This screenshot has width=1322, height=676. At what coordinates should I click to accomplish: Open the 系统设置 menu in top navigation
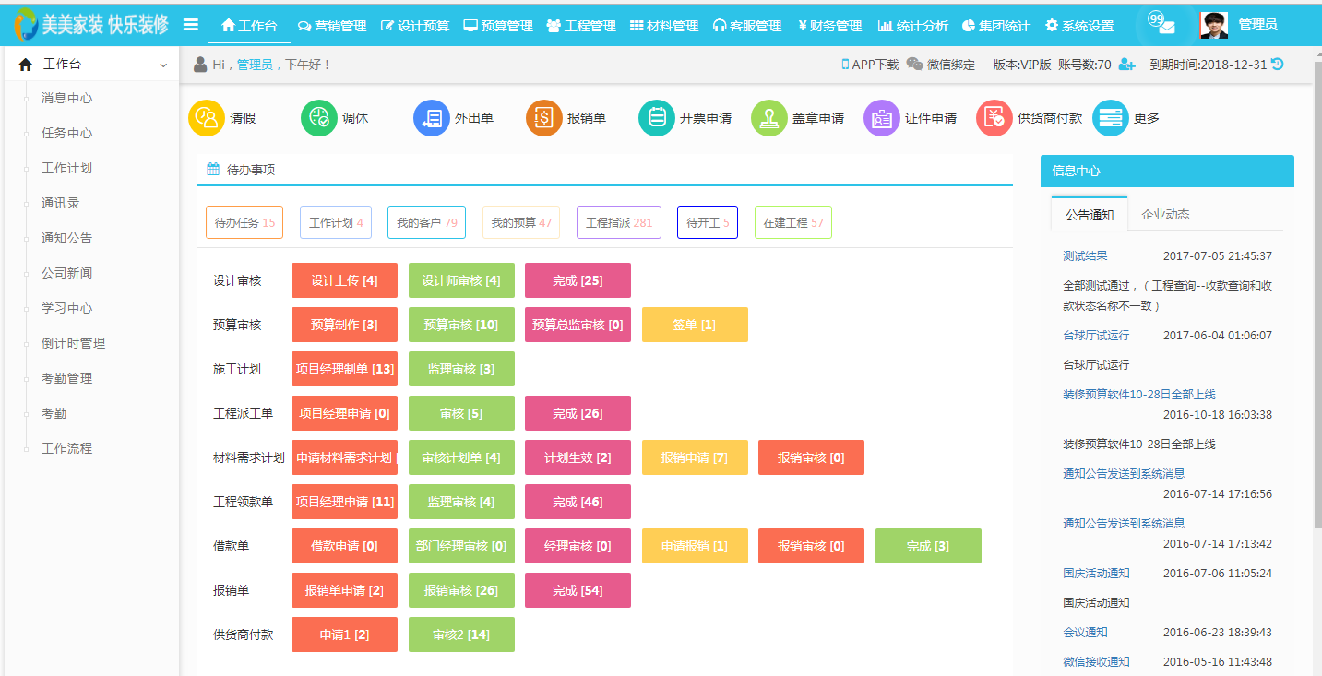click(x=1079, y=26)
